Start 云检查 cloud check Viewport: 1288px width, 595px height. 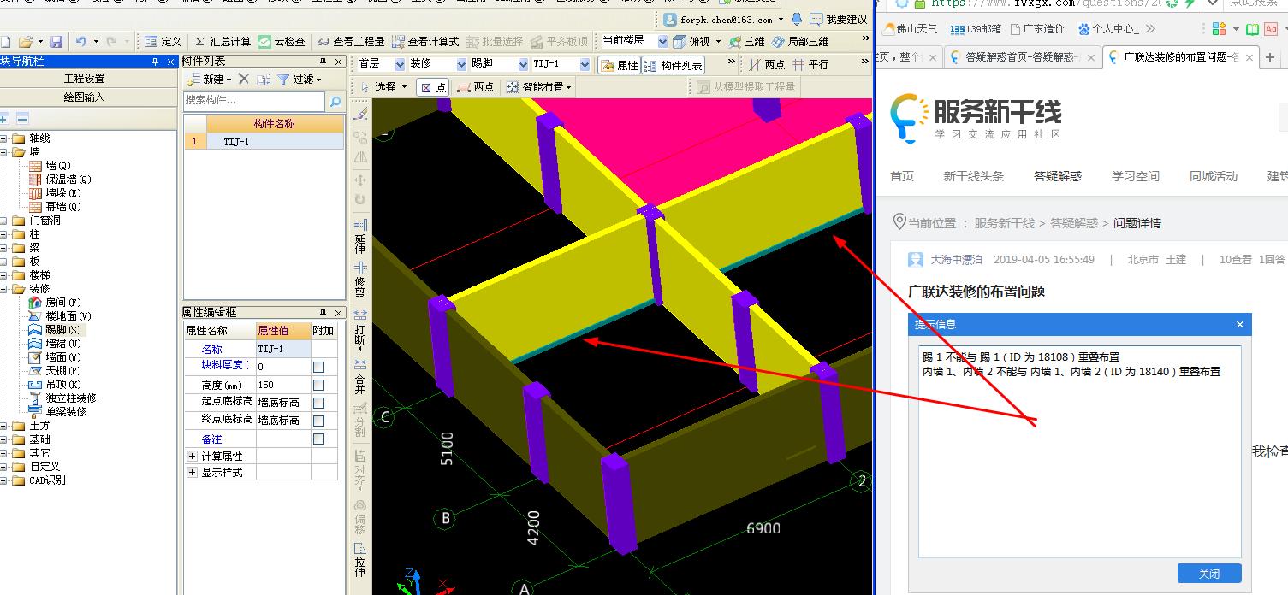[282, 41]
